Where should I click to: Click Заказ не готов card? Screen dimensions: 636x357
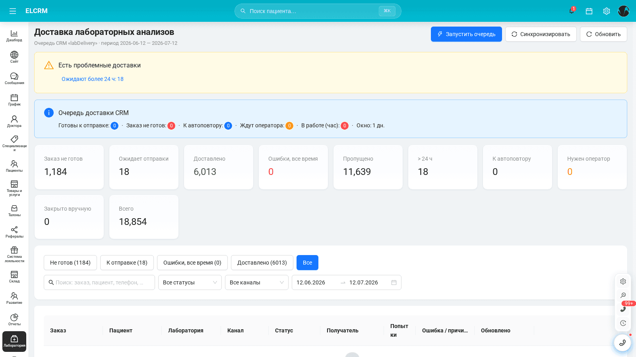coord(69,167)
